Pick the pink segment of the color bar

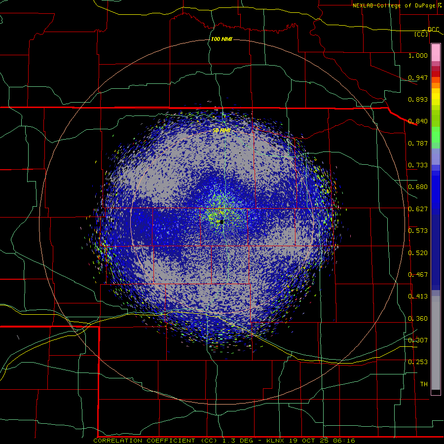pyautogui.click(x=436, y=52)
